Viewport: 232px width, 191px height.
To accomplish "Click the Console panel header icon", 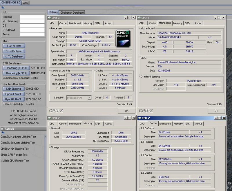I will coord(3,129).
